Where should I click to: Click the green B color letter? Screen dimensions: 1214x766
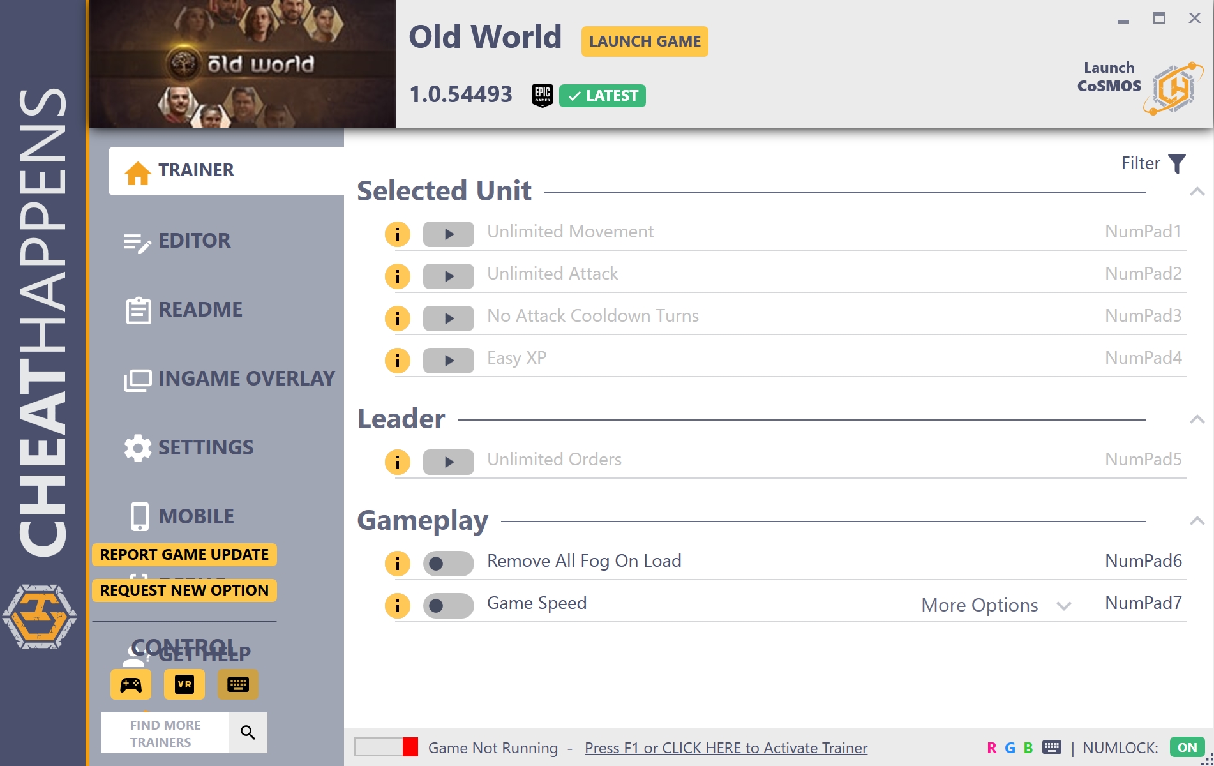[x=1028, y=748]
